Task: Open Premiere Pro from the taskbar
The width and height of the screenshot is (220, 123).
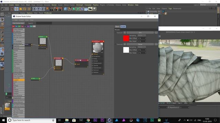Action: tap(102, 120)
